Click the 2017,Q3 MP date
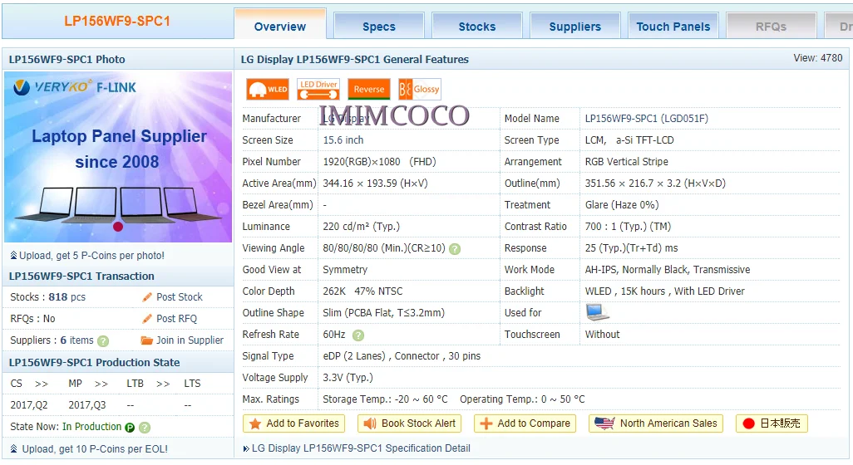This screenshot has height=465, width=853. [87, 405]
